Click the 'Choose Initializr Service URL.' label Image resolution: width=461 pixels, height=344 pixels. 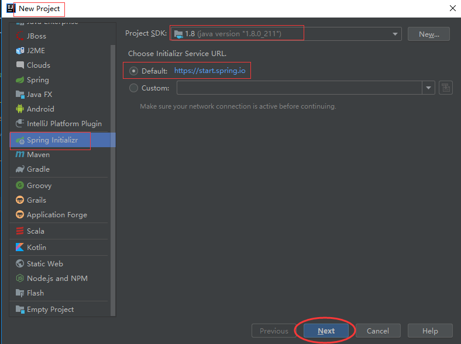177,54
